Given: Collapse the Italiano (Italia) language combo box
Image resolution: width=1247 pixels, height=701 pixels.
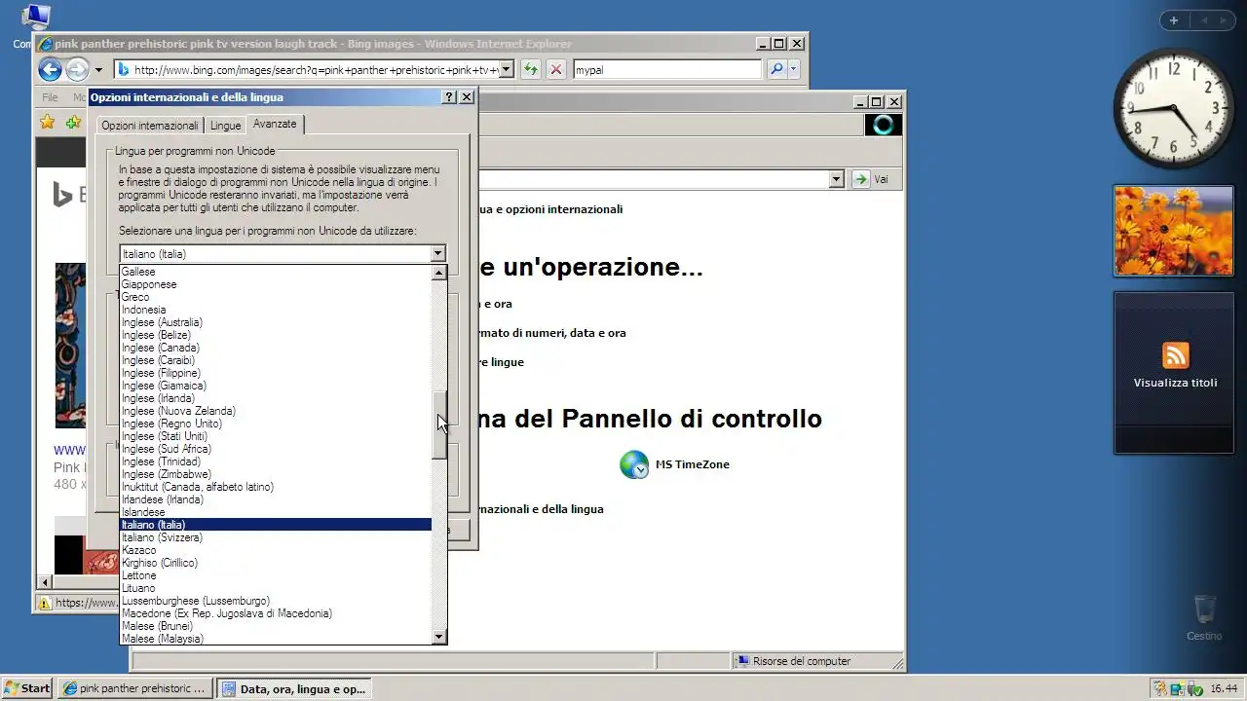Looking at the screenshot, I should tap(437, 253).
